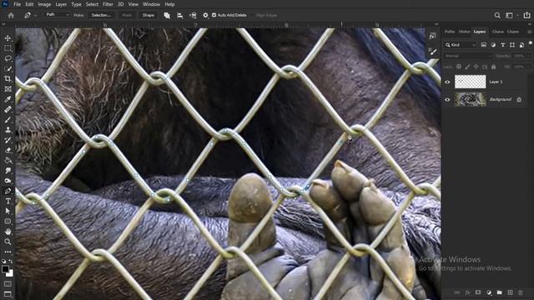The height and width of the screenshot is (300, 534).
Task: Select the Clone Stamp tool
Action: 8,130
